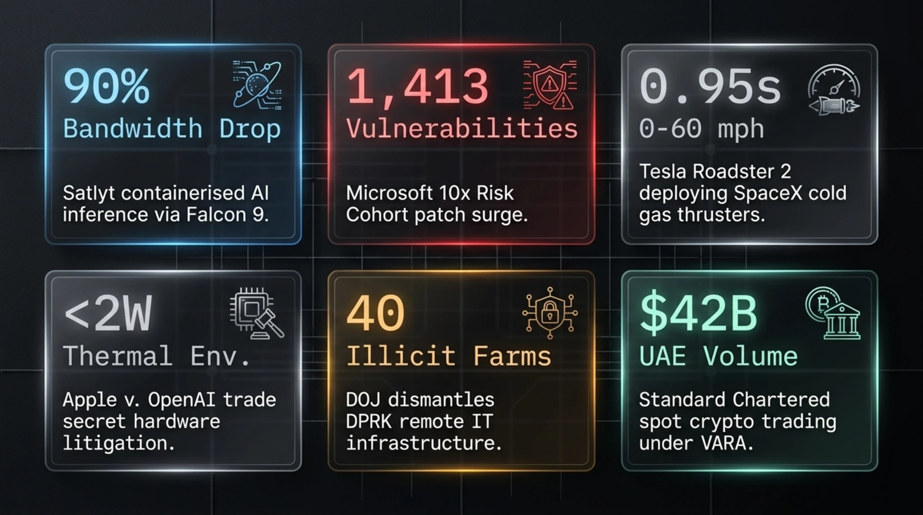
Task: Click the orange 40 statistic
Action: (x=376, y=313)
